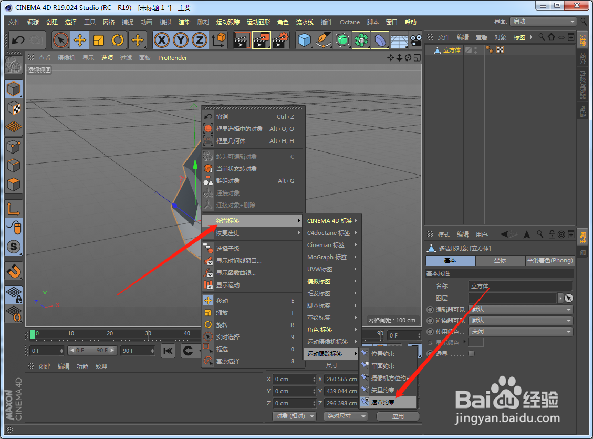Switch to Edges mode icon
The image size is (593, 439).
14,166
